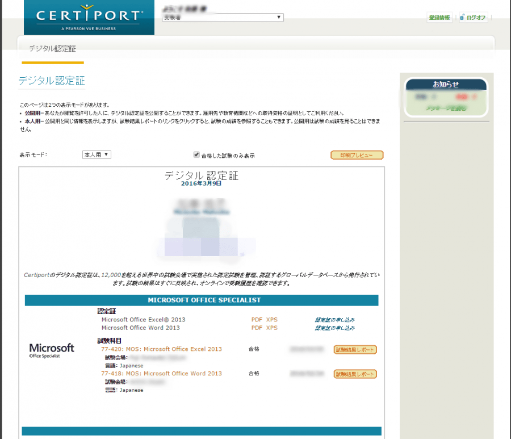Click 合格 status for Word exam
Image resolution: width=511 pixels, height=439 pixels.
coord(254,374)
